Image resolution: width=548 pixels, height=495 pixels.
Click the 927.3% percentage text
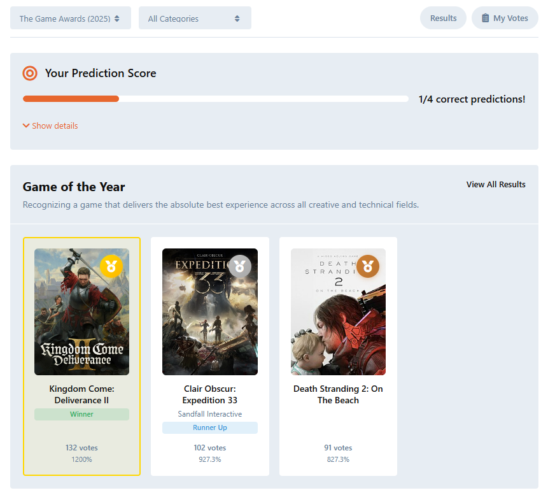210,459
